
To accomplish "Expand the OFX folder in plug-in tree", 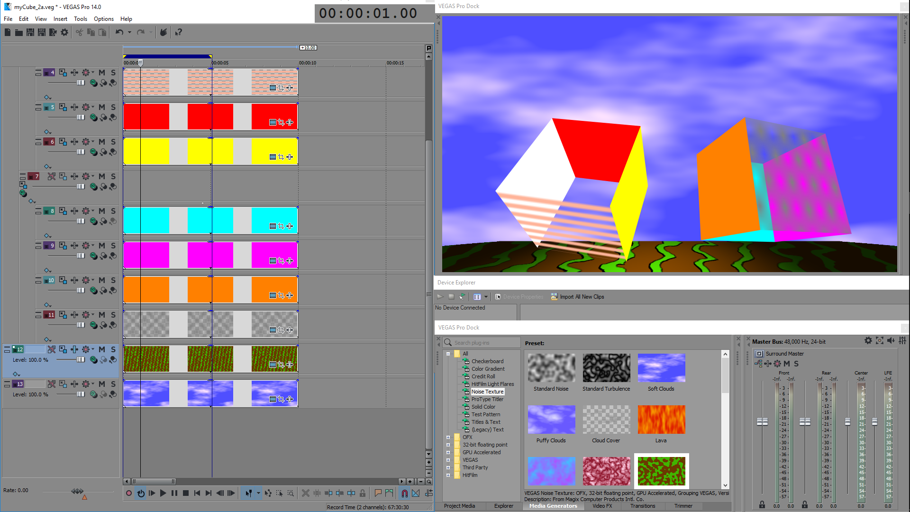I will (x=448, y=437).
